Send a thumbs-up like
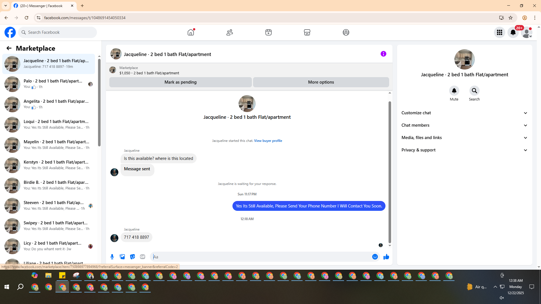 [386, 257]
